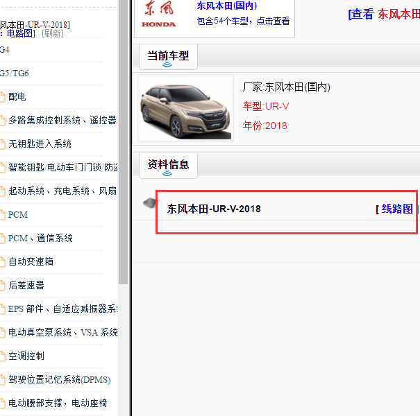Click folder icon beside PCM、通信系统
Screen dimensions: 420x416
tap(2, 239)
